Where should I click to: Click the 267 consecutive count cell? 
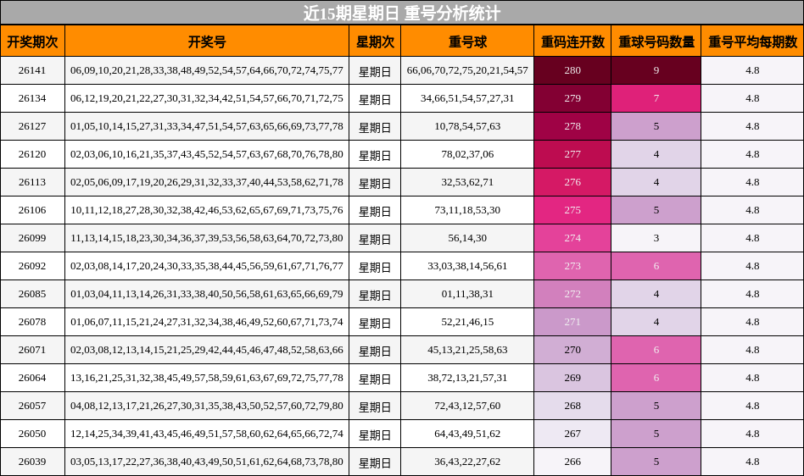click(572, 434)
